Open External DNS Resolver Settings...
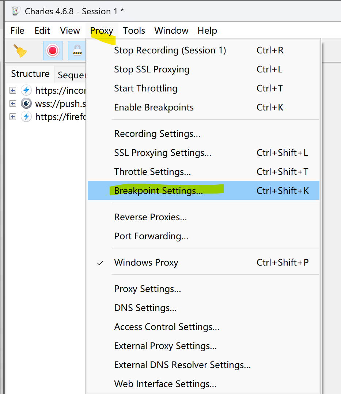341x394 pixels. tap(204, 365)
